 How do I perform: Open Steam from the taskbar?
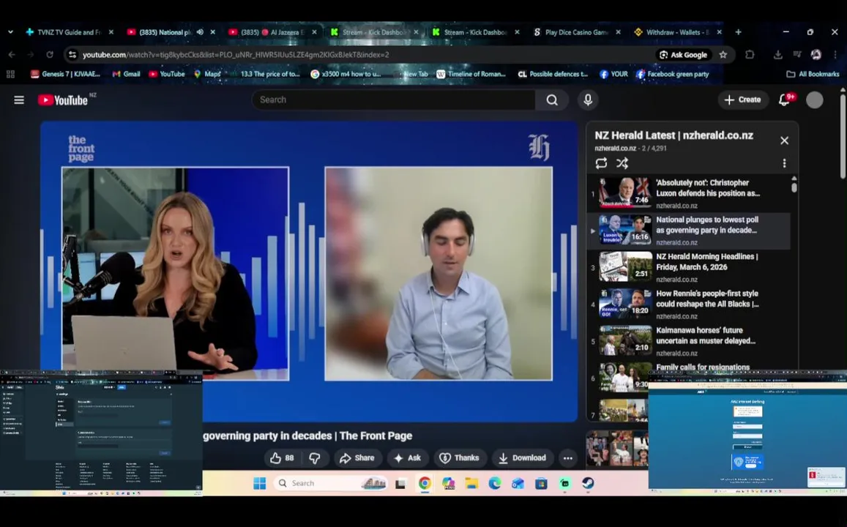click(x=588, y=483)
